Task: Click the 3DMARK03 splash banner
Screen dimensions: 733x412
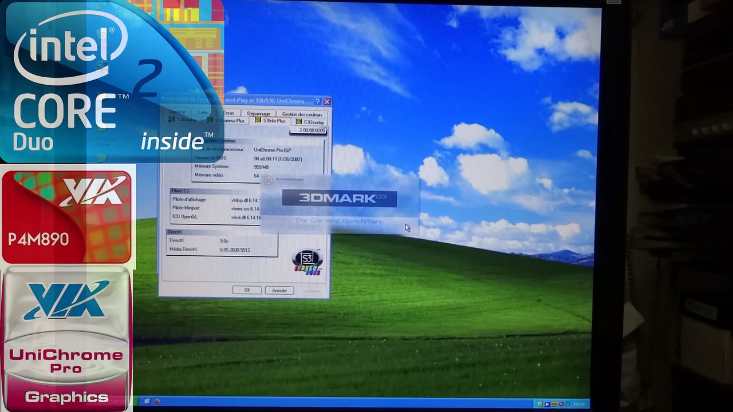Action: (x=340, y=199)
